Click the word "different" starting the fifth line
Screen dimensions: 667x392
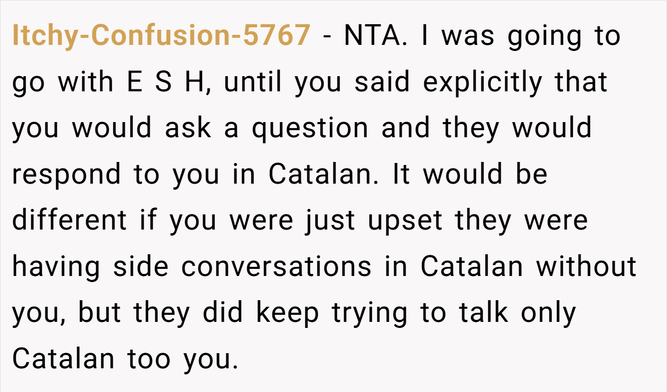click(x=69, y=220)
